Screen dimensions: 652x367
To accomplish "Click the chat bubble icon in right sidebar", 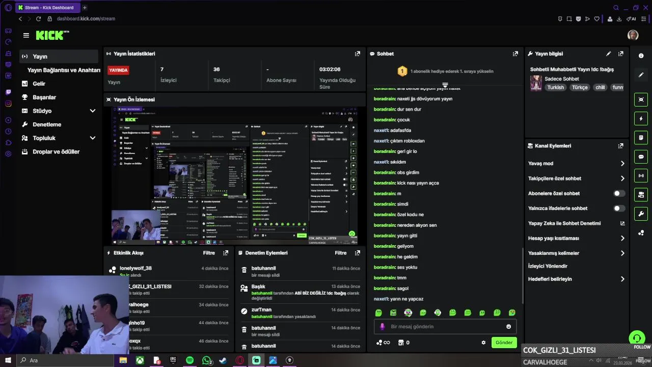I will pyautogui.click(x=641, y=156).
